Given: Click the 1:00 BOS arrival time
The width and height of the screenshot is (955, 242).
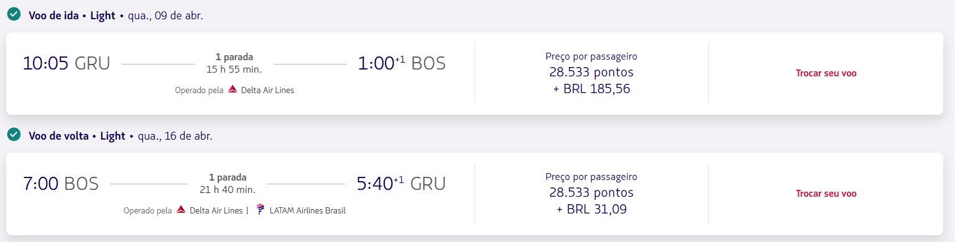Looking at the screenshot, I should [x=402, y=63].
